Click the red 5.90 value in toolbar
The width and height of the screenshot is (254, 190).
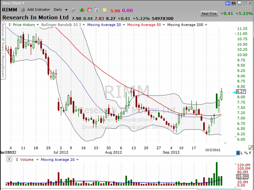click(x=115, y=11)
